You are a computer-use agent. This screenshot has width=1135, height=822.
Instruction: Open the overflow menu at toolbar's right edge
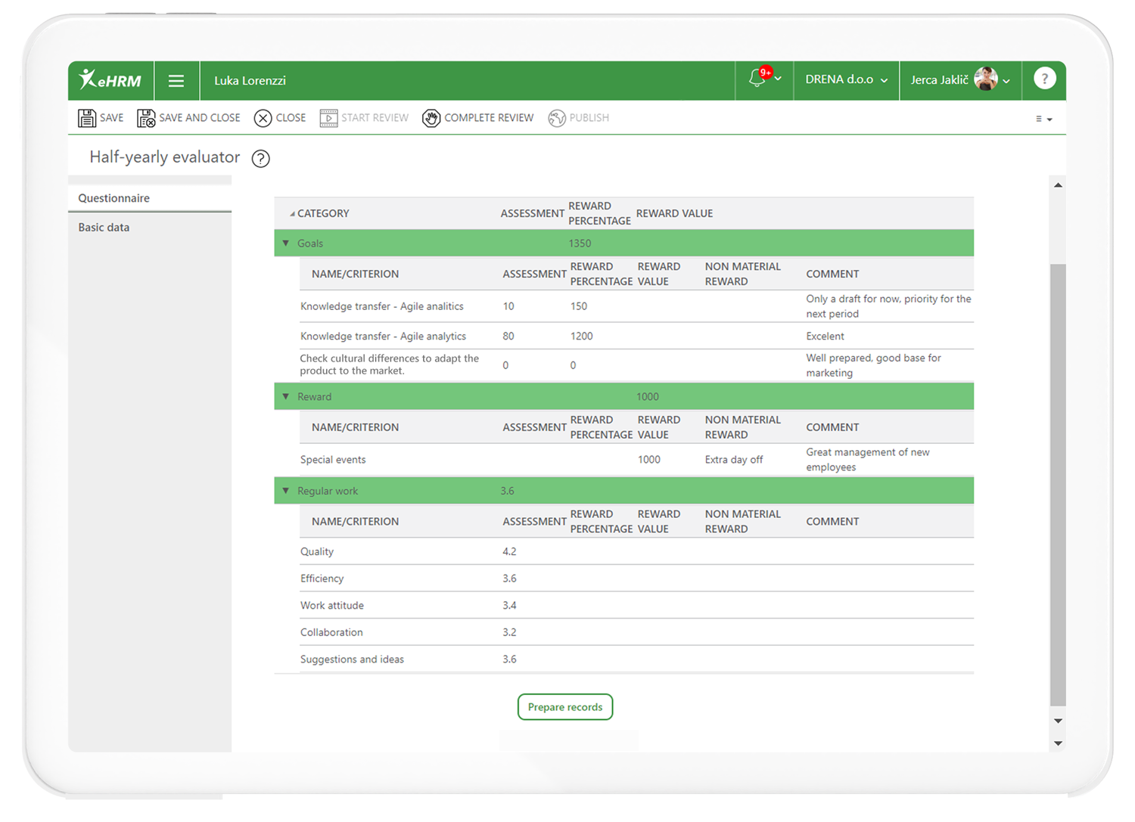[1042, 119]
